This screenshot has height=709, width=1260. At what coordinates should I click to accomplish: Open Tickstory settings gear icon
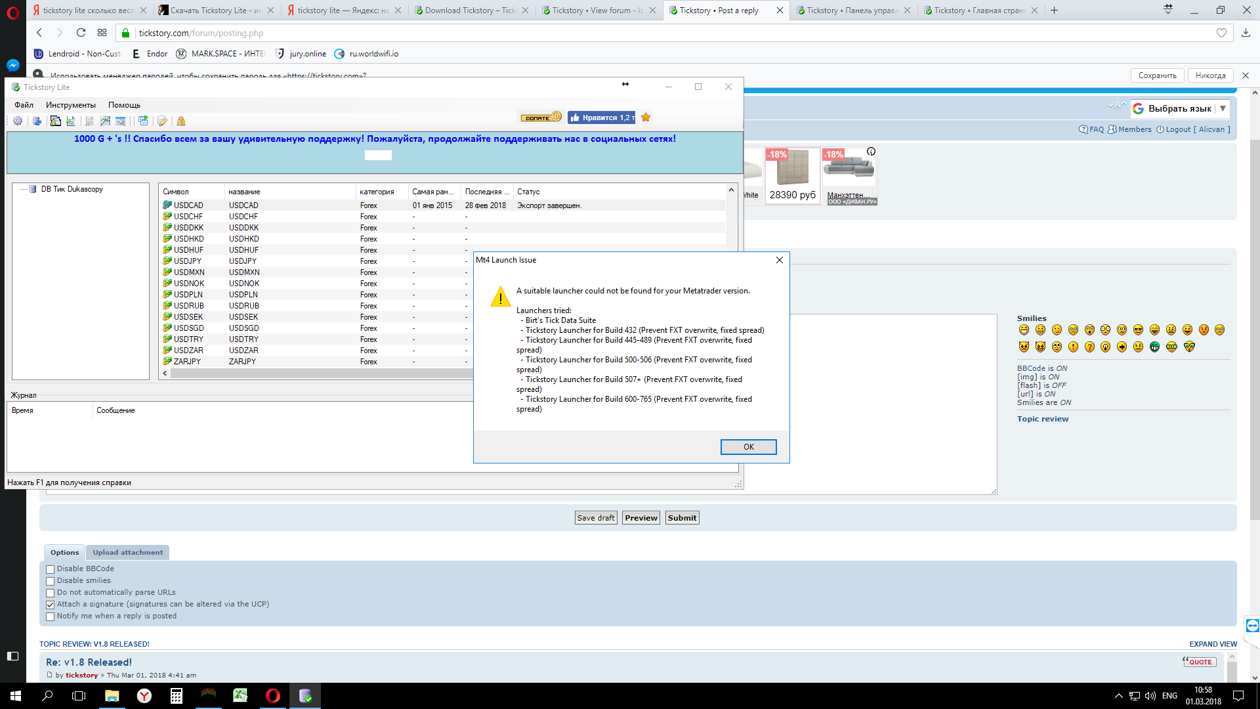(18, 121)
